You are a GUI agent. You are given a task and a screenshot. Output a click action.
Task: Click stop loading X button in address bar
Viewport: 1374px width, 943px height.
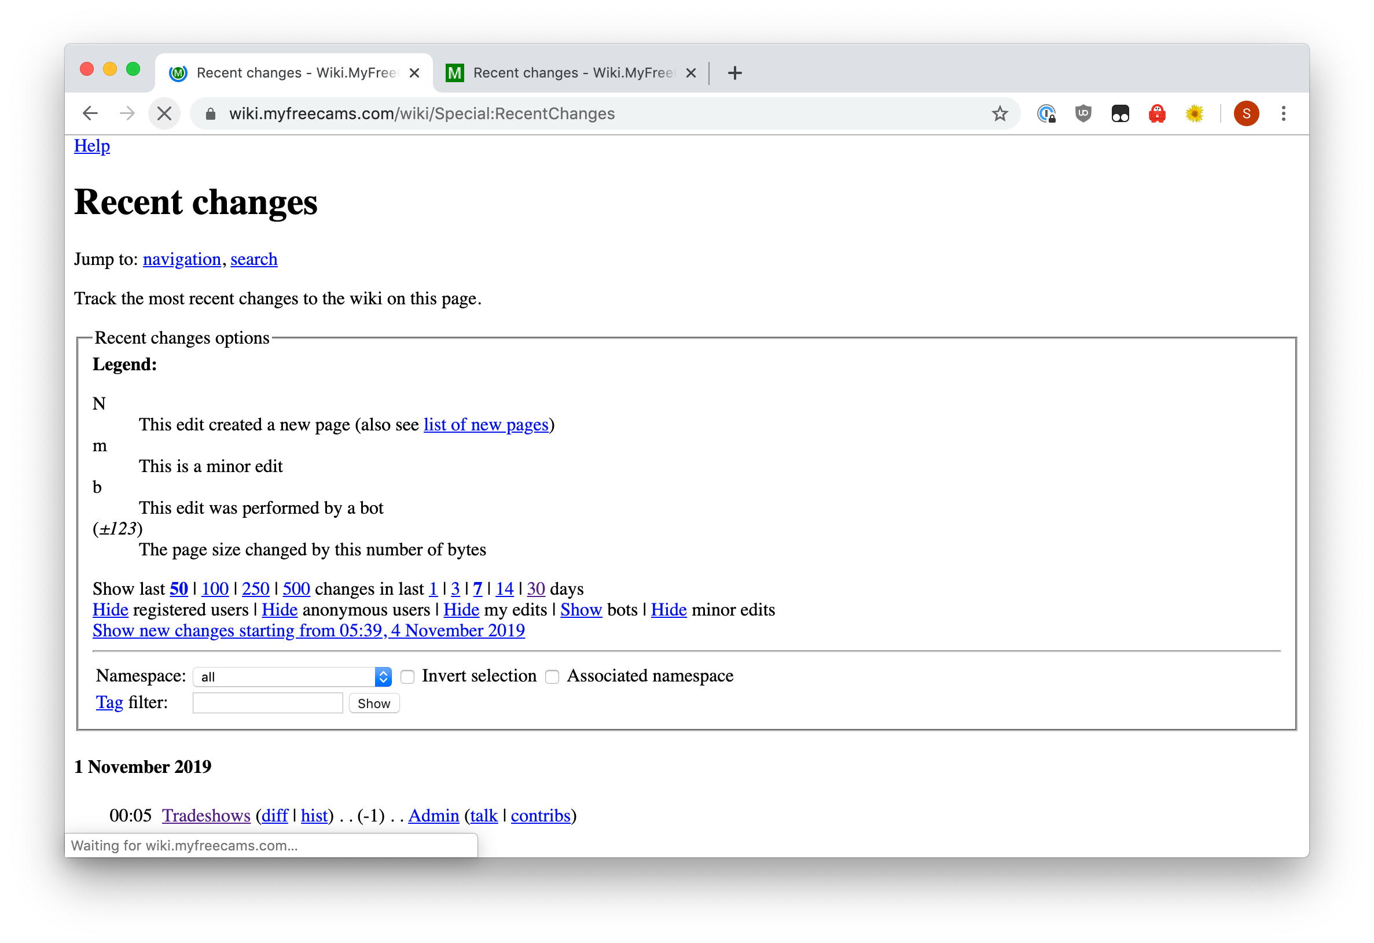pyautogui.click(x=165, y=113)
